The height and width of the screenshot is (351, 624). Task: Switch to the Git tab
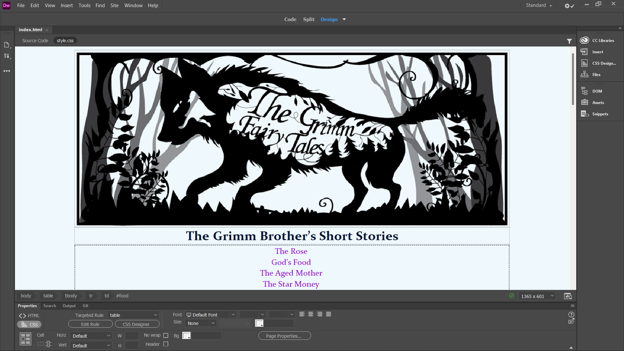tap(85, 306)
